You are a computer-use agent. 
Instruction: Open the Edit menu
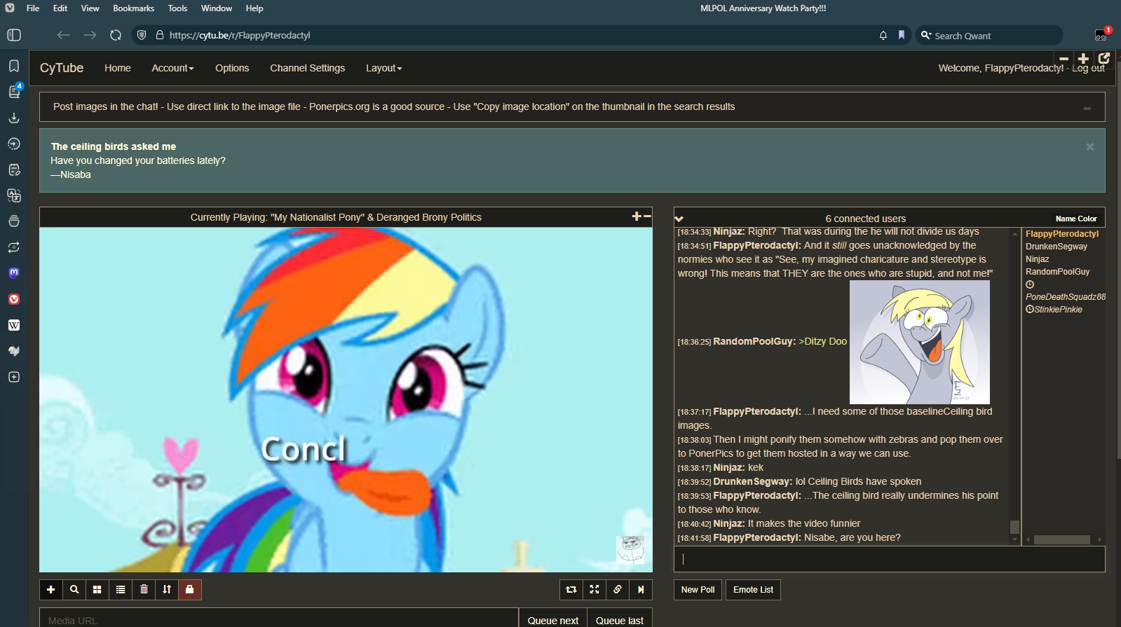60,8
